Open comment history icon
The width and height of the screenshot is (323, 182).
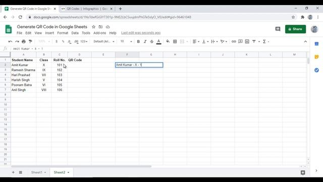pos(278,29)
